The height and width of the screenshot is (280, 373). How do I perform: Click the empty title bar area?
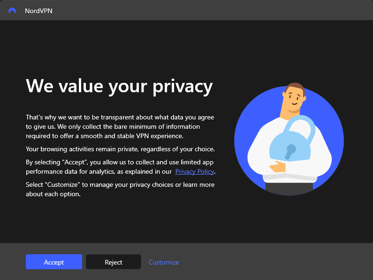coord(211,10)
